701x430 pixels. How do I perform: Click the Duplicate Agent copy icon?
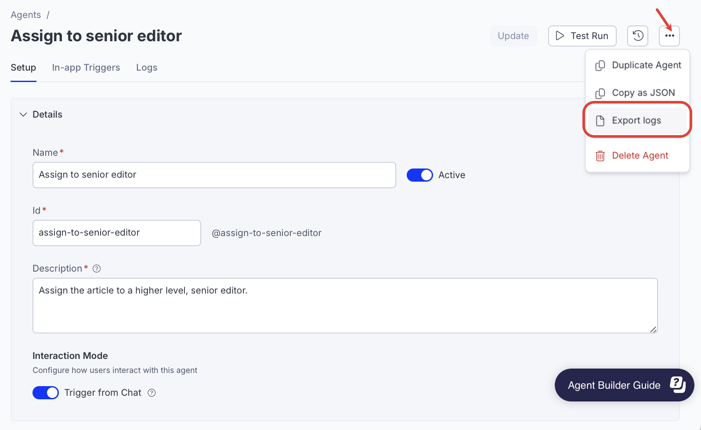[600, 65]
